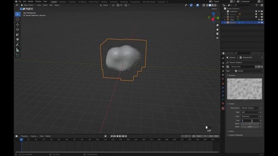
Task: Switch to the Layout workspace tab
Action: pos(54,2)
